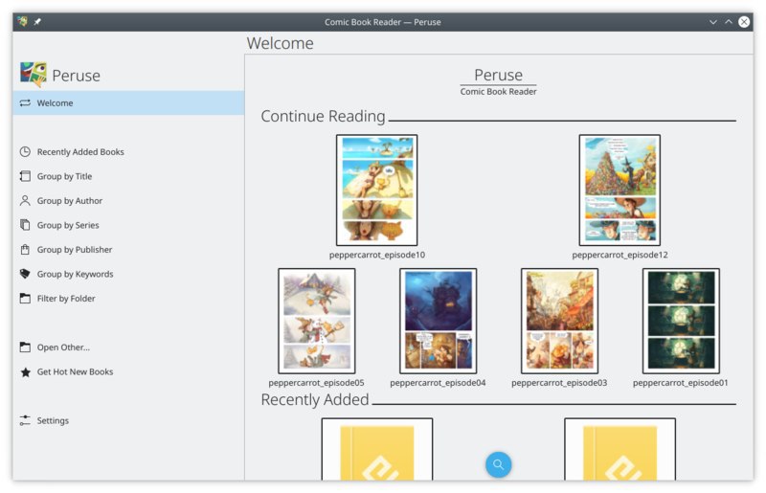Open the first Recently Added yellow book
766x493 pixels.
click(377, 450)
